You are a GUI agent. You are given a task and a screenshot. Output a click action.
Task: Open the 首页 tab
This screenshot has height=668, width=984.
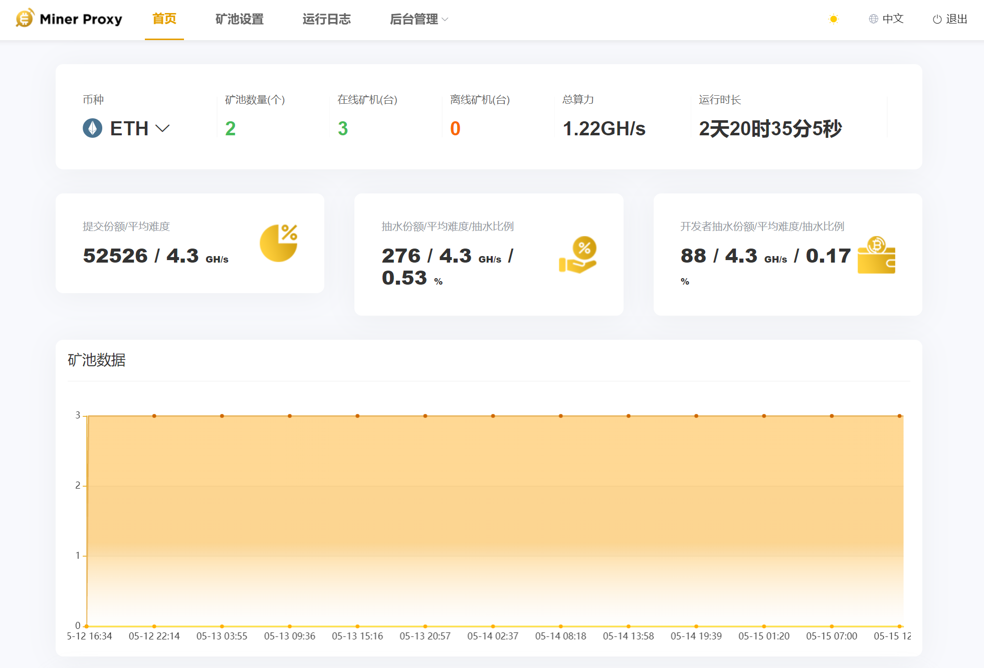tap(164, 19)
